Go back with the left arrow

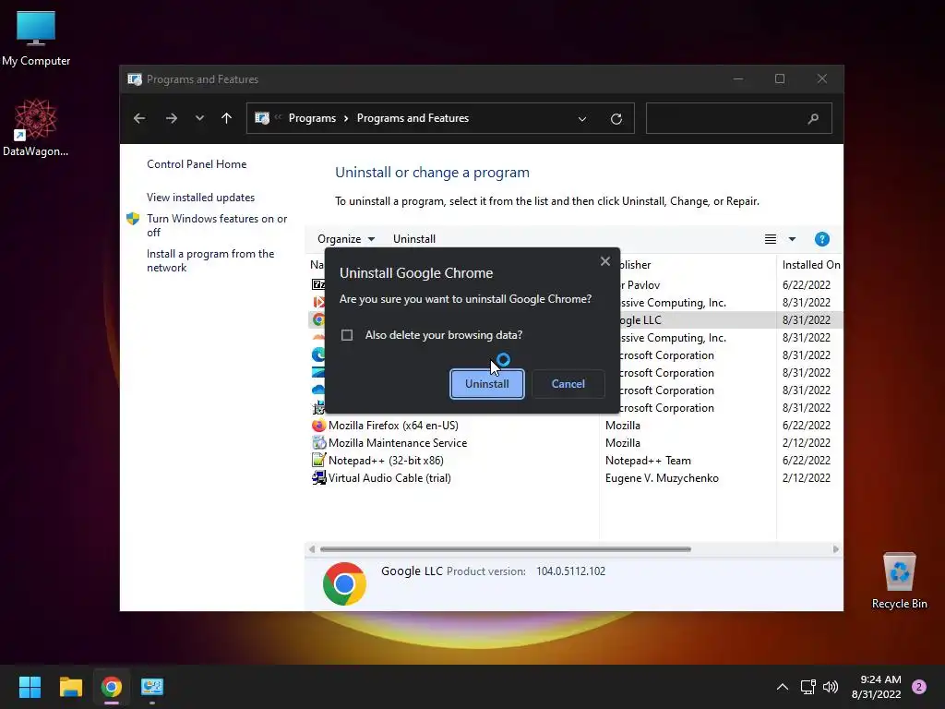(139, 118)
